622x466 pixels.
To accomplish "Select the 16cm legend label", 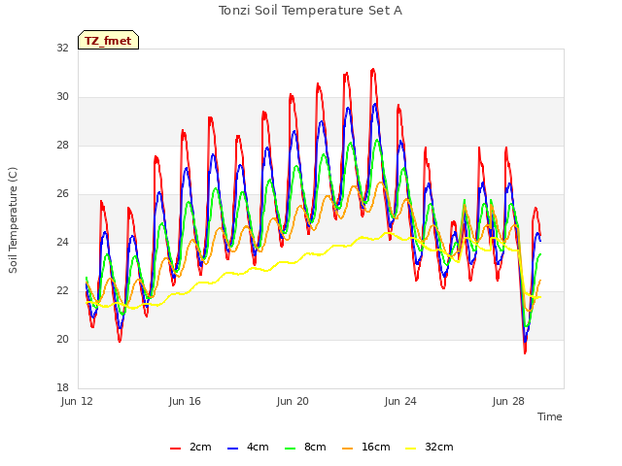I will (x=376, y=447).
